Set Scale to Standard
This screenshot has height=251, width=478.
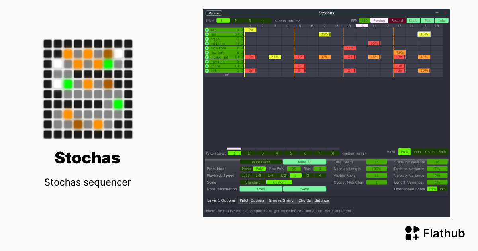coord(253,182)
